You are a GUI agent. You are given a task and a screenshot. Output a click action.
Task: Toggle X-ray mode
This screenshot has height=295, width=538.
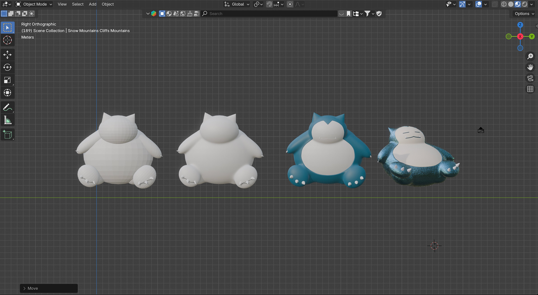[495, 4]
